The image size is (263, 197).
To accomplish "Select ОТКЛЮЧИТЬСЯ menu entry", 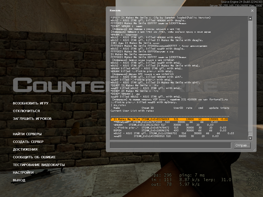I will [26, 111].
